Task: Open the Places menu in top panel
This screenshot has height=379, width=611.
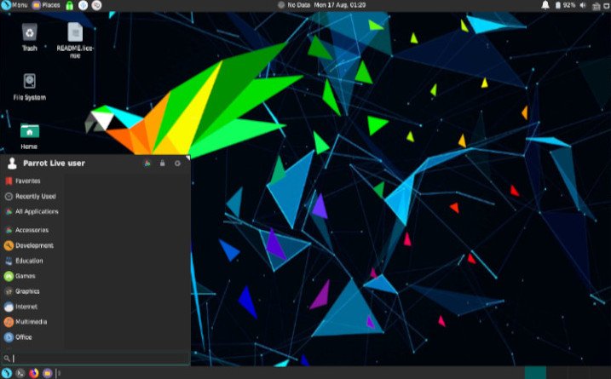Action: 46,5
